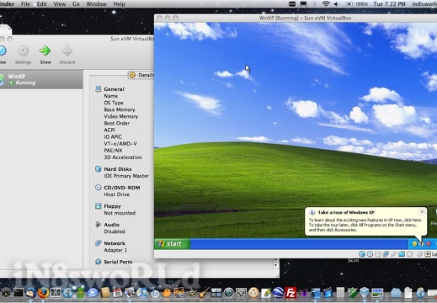Open FileZilla from the dock

(x=290, y=293)
